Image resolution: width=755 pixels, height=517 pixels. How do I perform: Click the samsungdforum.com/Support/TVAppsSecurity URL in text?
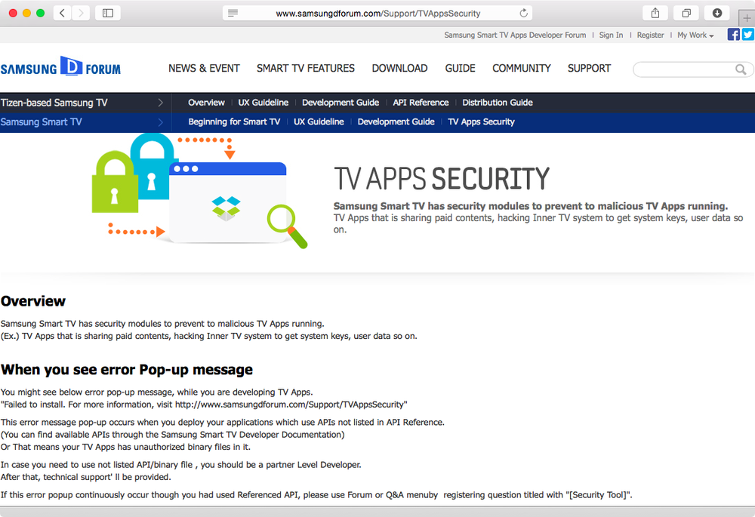[289, 405]
